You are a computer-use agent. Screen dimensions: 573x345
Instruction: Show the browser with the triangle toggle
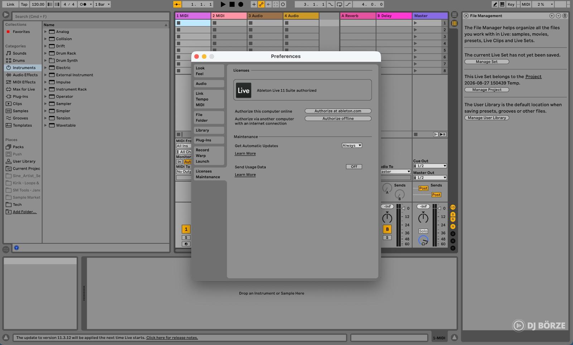point(6,15)
